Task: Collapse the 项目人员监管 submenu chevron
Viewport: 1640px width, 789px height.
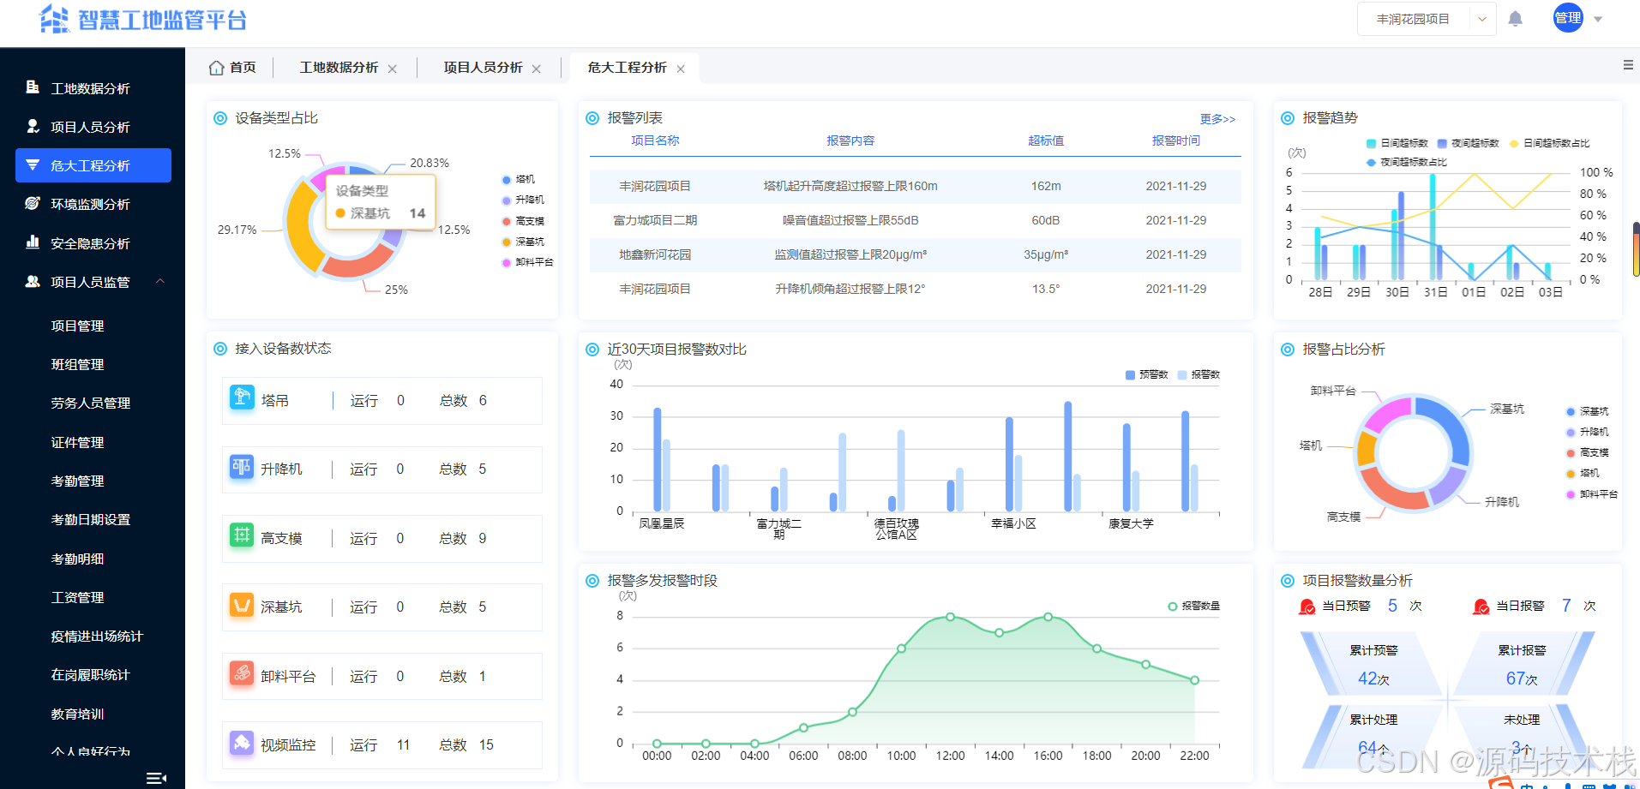Action: (x=160, y=281)
